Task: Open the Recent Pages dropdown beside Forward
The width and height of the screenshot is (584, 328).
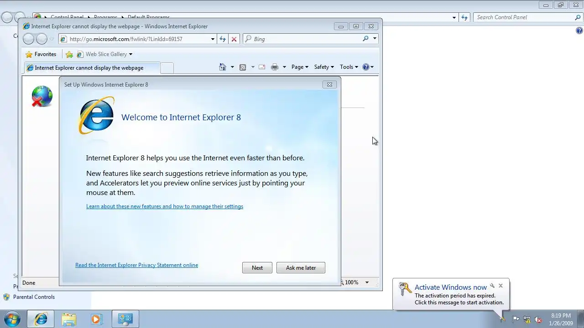Action: [x=52, y=39]
